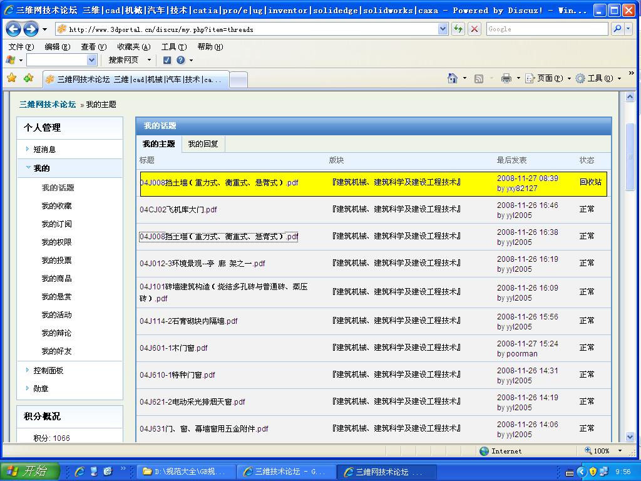Open 我的好友 in the sidebar

click(56, 351)
